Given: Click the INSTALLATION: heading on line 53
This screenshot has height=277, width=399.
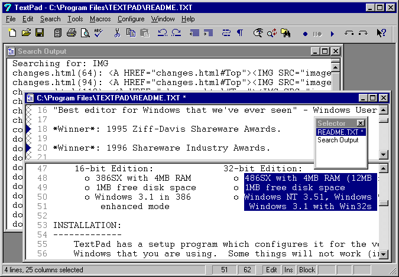Looking at the screenshot, I should 87,225.
